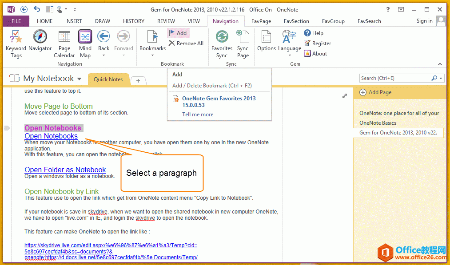The height and width of the screenshot is (265, 450).
Task: Open the Page Calendar
Action: [x=64, y=44]
